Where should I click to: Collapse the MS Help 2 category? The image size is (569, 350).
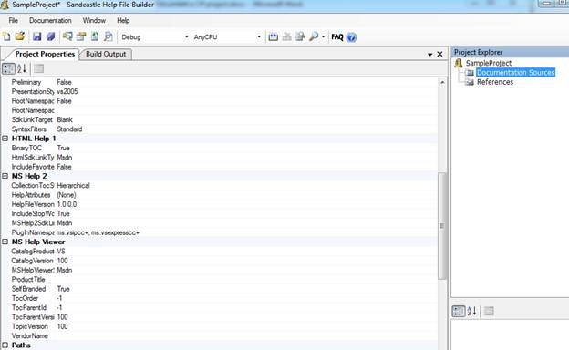coord(5,176)
